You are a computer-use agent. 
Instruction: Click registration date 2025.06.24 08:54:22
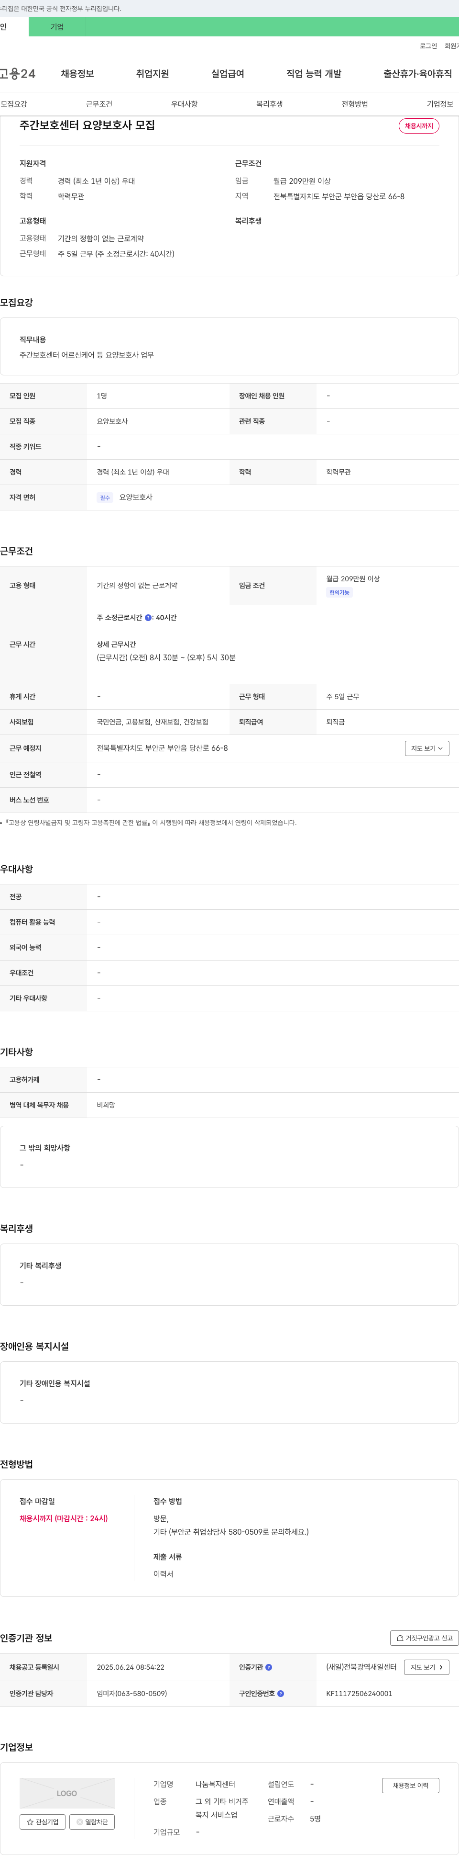coord(130,1667)
